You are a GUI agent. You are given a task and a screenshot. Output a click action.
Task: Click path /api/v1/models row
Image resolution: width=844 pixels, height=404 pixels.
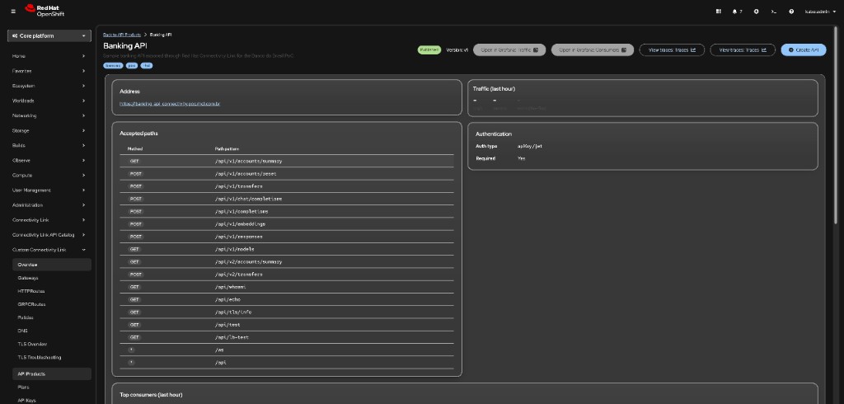pyautogui.click(x=286, y=249)
